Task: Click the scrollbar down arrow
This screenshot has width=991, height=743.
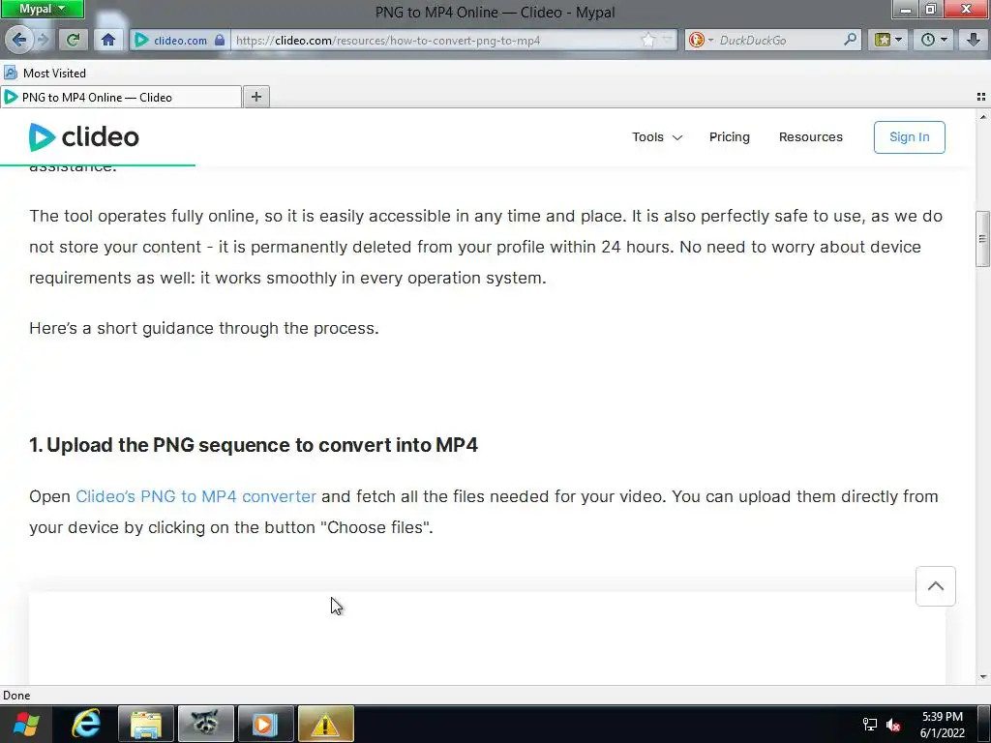Action: 983,676
